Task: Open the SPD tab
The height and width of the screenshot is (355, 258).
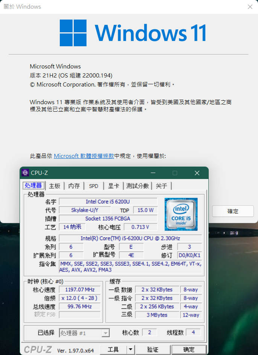Action: click(x=94, y=186)
